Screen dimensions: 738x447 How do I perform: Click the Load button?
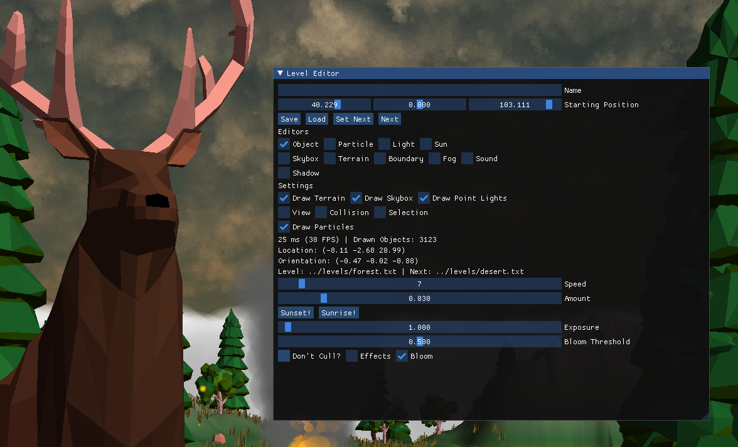[x=317, y=119]
